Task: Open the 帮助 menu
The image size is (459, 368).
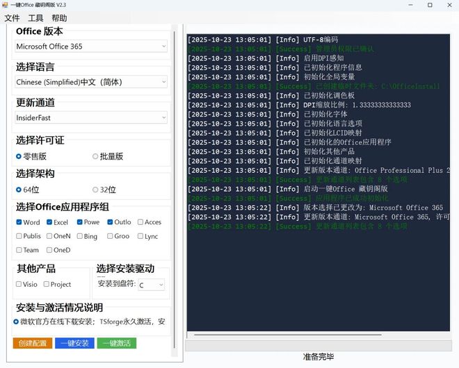Action: coord(60,18)
